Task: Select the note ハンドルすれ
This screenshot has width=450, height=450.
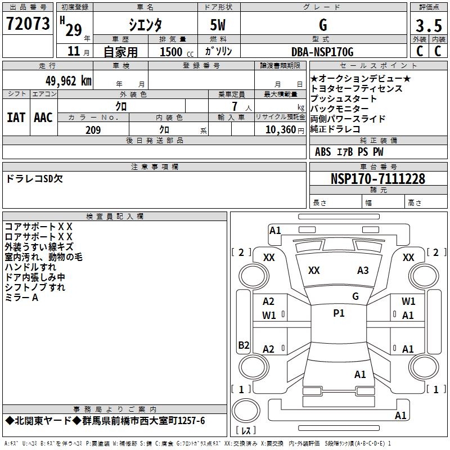Action: [30, 267]
